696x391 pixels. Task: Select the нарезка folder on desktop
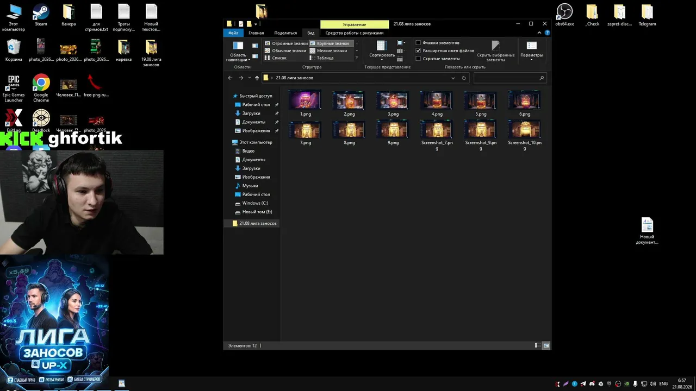123,50
